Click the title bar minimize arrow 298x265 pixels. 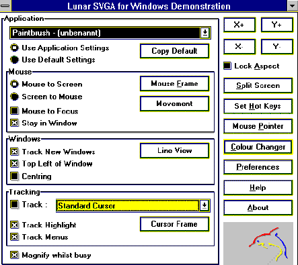(292, 5)
